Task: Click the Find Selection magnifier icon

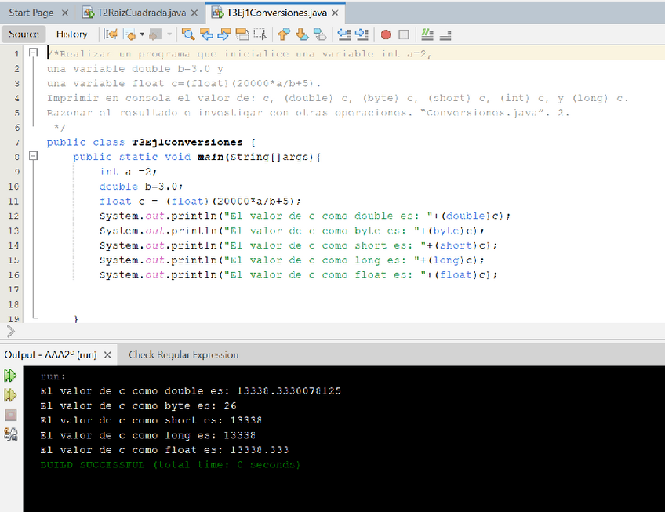Action: [188, 34]
